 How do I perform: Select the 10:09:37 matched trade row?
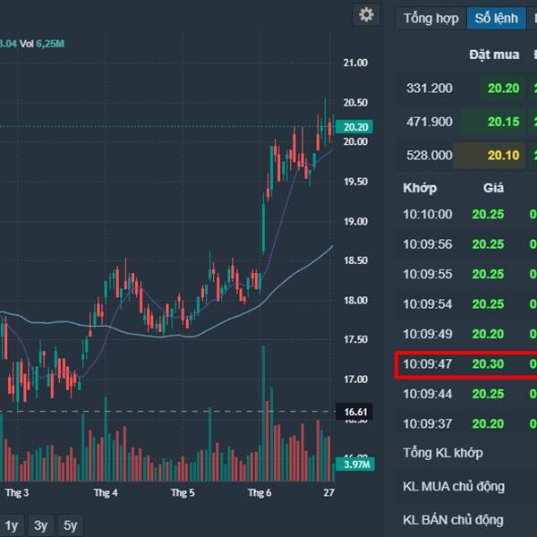click(467, 424)
